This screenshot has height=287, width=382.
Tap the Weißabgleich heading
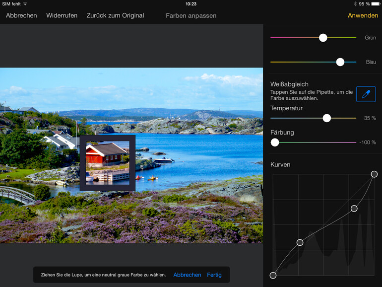point(289,84)
